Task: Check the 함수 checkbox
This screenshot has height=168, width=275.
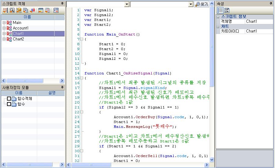Action: [9, 104]
